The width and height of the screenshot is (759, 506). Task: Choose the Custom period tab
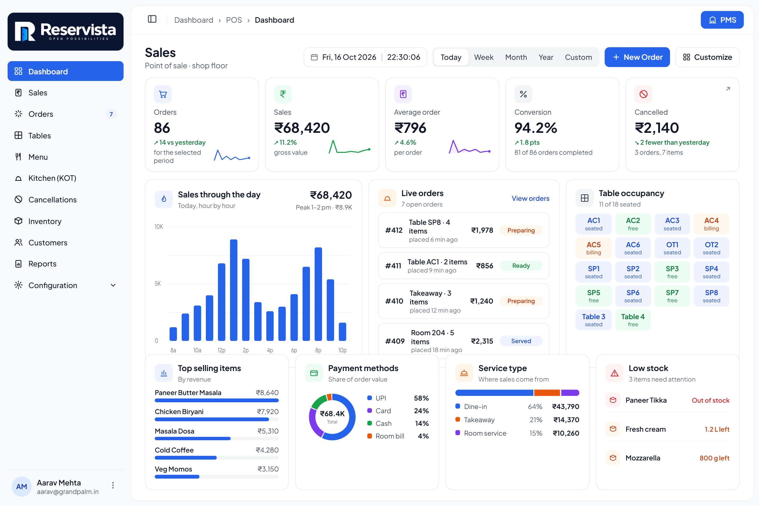(578, 57)
